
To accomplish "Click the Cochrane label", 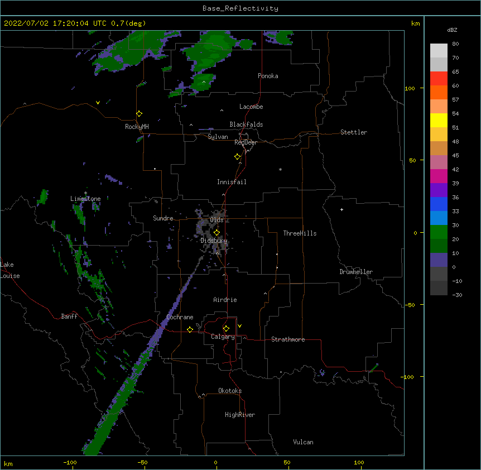I will pyautogui.click(x=180, y=317).
